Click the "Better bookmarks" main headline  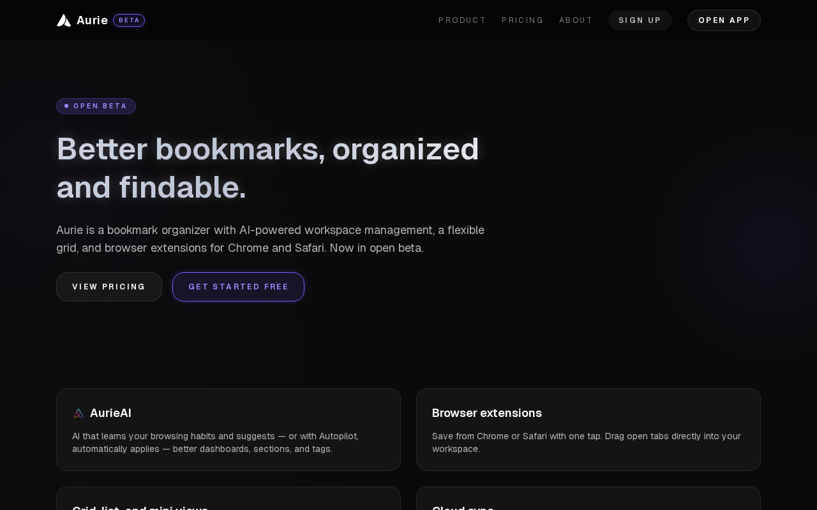[x=268, y=168]
